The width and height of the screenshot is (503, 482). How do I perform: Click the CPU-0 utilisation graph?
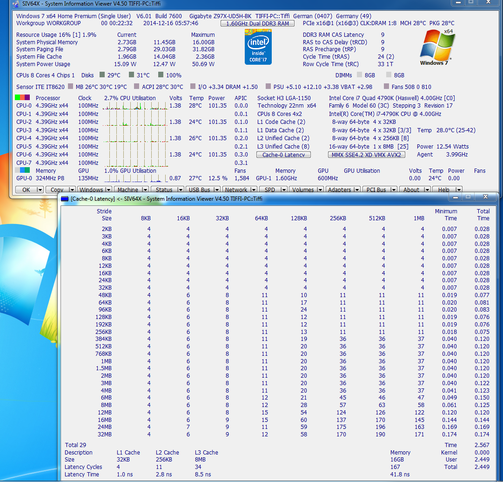135,106
